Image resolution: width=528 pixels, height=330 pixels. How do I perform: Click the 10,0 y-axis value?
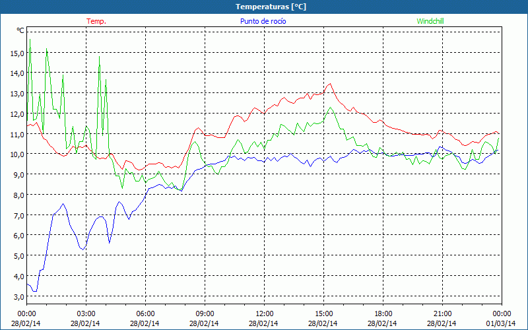(17, 154)
